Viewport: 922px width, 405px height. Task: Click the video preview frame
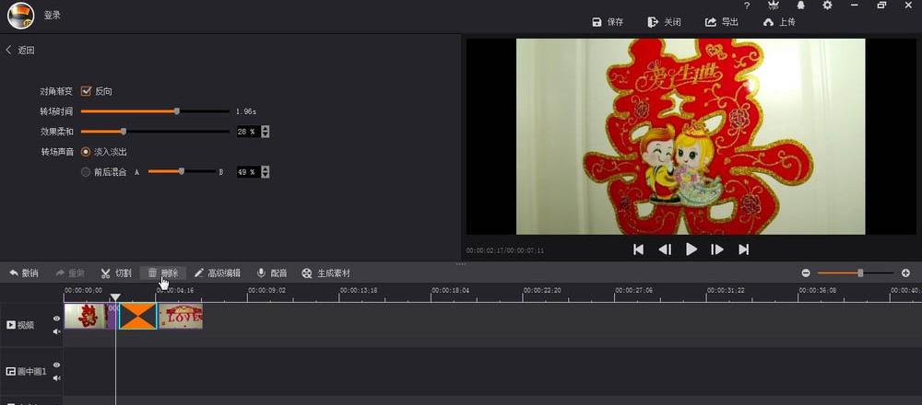691,137
